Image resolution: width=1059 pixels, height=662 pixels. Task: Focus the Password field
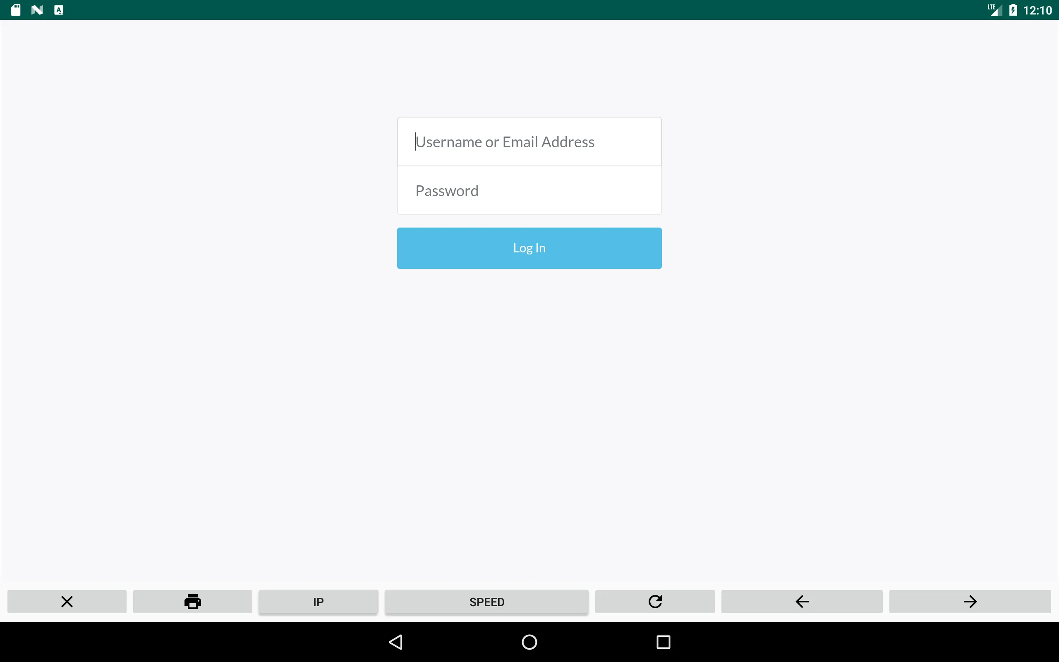[529, 191]
